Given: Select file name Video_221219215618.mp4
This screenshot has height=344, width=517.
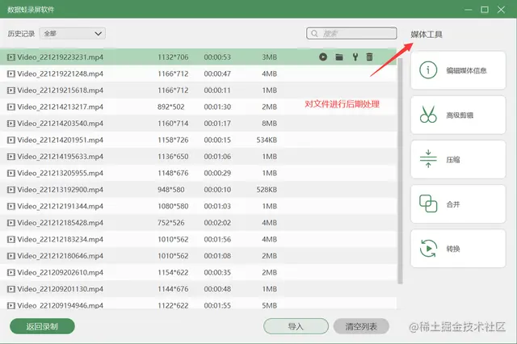Looking at the screenshot, I should click(60, 90).
